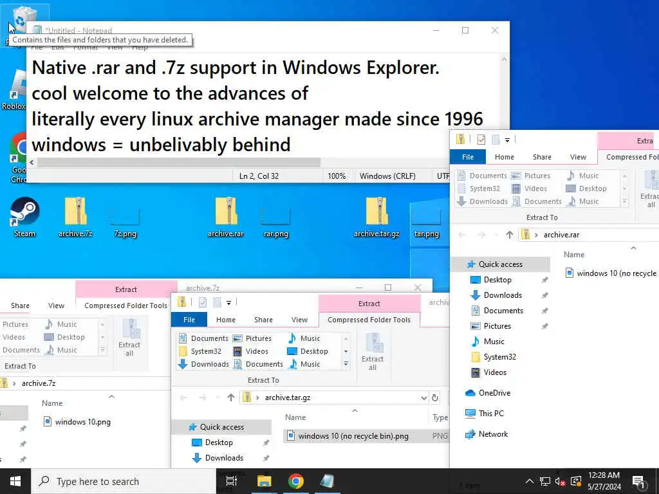Select Quick access in archive.tar.gz window
Image resolution: width=659 pixels, height=494 pixels.
click(x=221, y=427)
